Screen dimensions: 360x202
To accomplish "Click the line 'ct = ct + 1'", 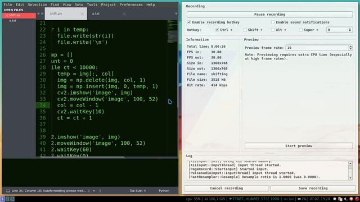I will click(x=74, y=118).
